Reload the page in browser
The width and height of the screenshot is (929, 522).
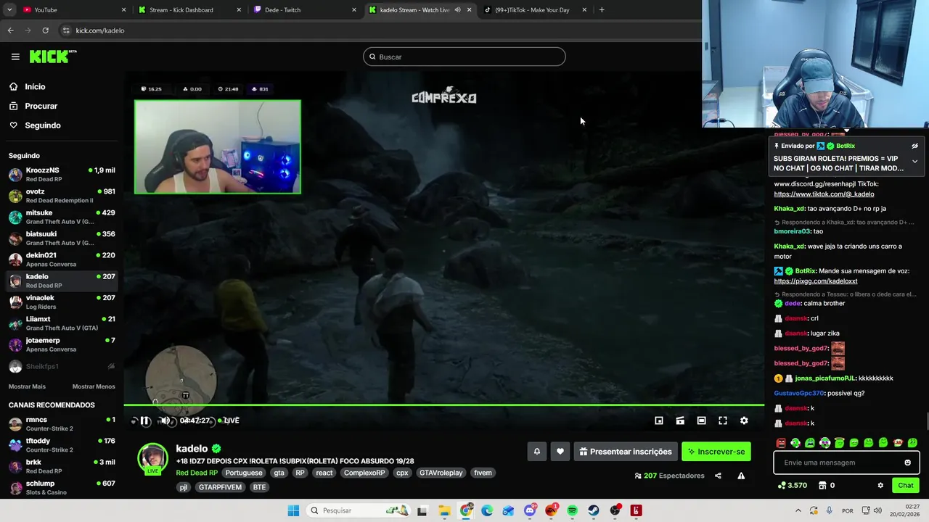point(45,30)
